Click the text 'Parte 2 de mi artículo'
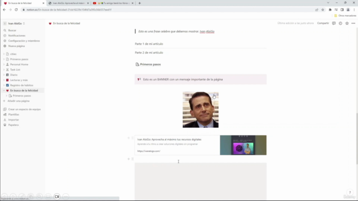The height and width of the screenshot is (201, 358). (149, 52)
